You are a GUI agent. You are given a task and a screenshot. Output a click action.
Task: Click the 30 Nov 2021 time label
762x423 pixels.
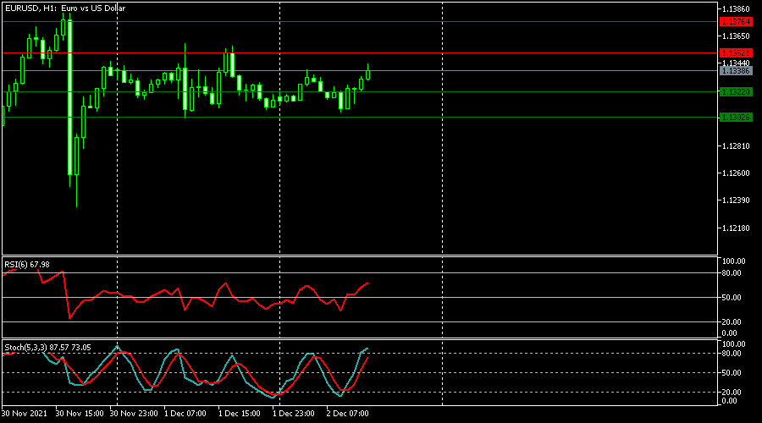coord(25,414)
